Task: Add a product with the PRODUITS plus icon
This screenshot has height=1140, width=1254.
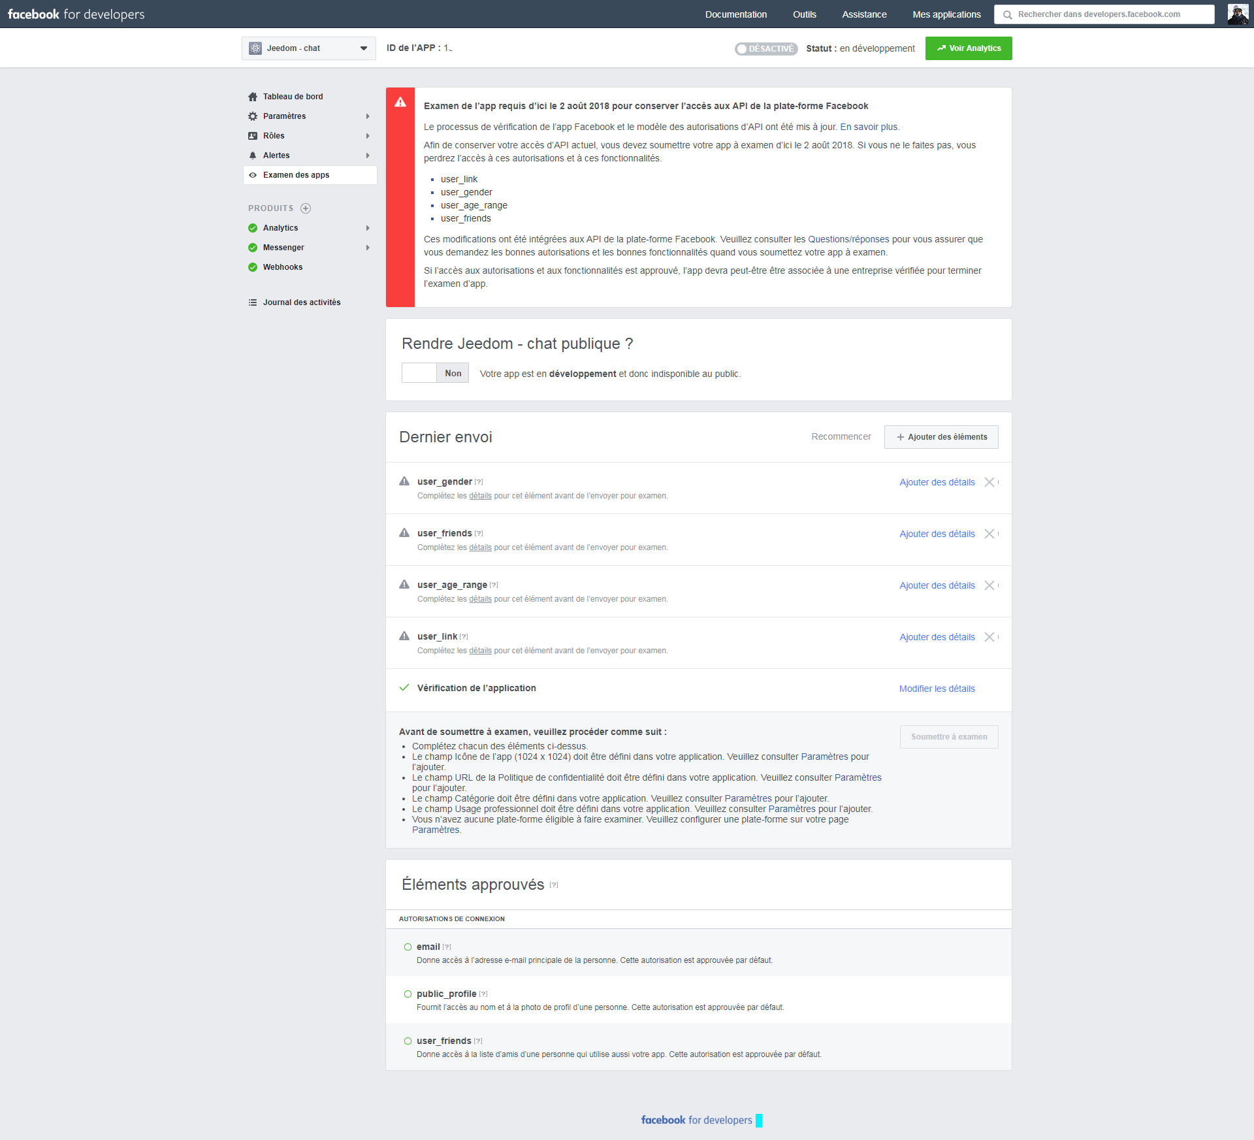Action: point(306,208)
